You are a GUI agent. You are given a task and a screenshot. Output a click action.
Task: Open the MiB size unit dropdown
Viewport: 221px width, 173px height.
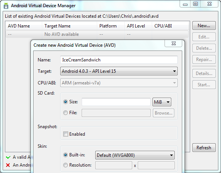click(x=162, y=102)
